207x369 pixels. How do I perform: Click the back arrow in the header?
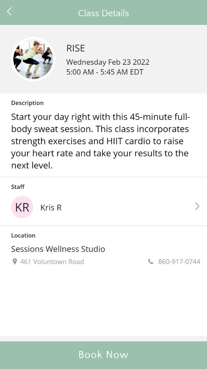point(9,11)
